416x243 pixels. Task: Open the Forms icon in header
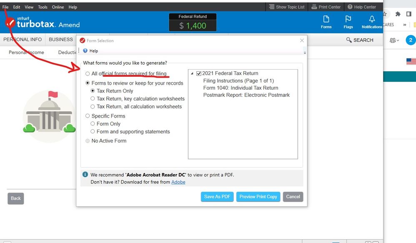click(326, 22)
